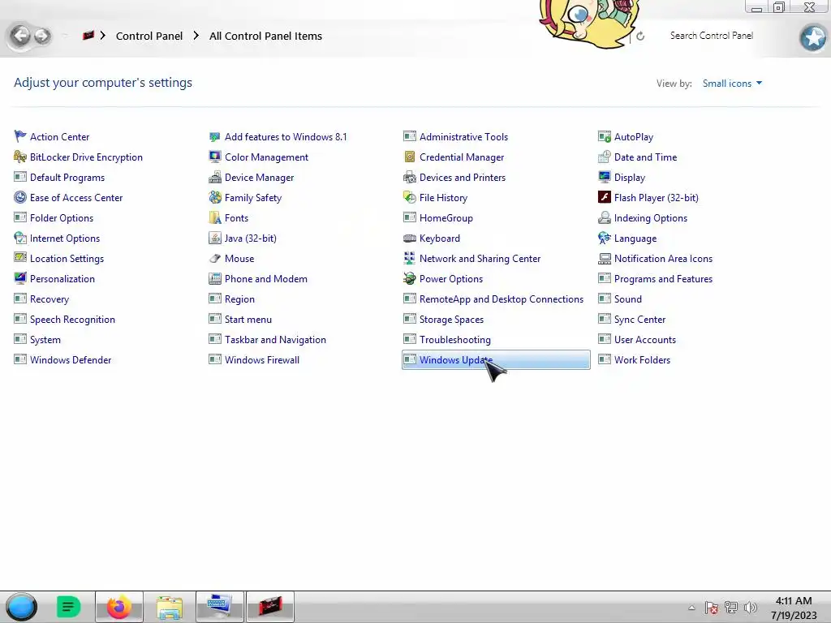
Task: Click the Power Options icon
Action: pyautogui.click(x=410, y=279)
